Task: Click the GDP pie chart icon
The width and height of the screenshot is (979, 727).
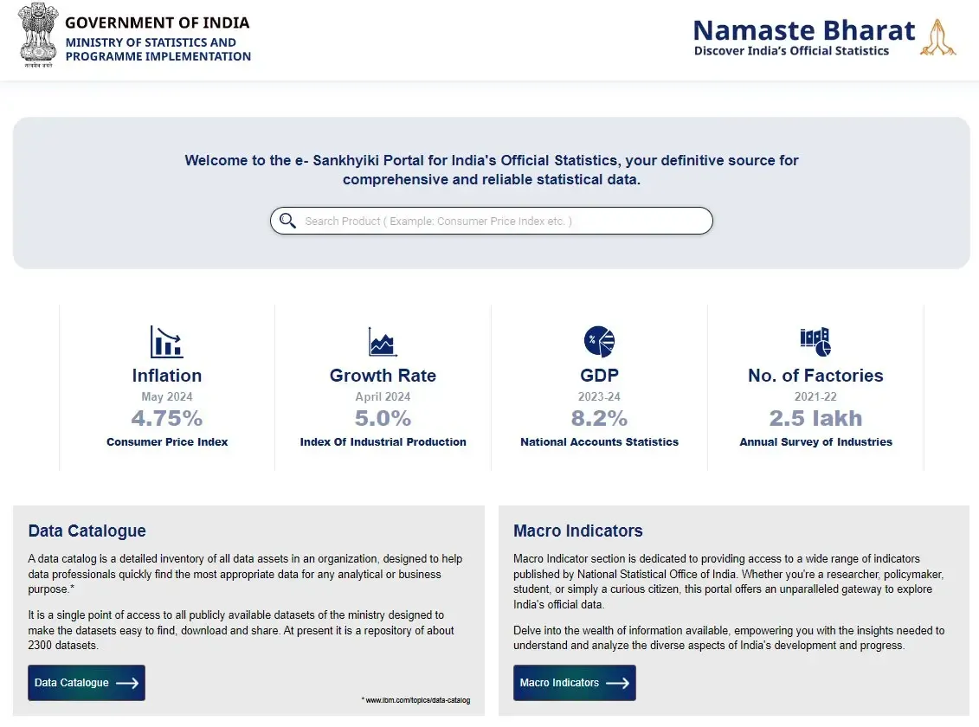Action: pos(599,341)
